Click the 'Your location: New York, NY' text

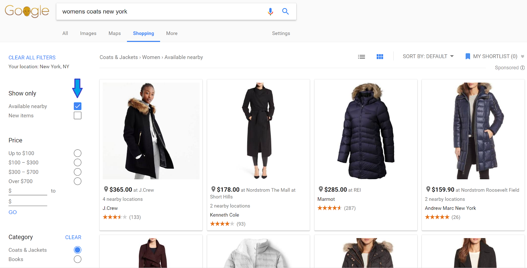(x=39, y=67)
